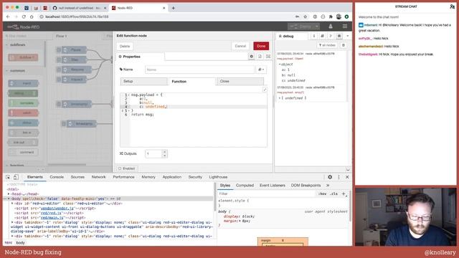The width and height of the screenshot is (459, 258).
Task: Select the Function tab
Action: pyautogui.click(x=192, y=81)
